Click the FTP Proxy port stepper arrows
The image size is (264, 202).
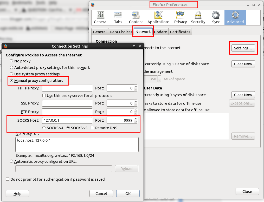pos(136,112)
